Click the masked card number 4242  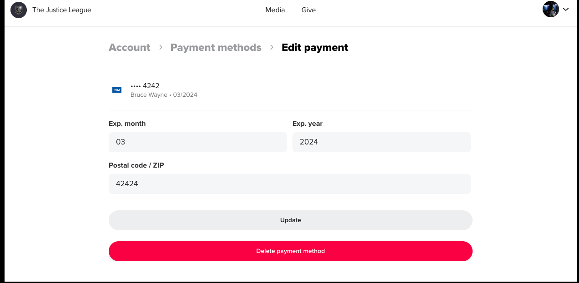pyautogui.click(x=145, y=86)
